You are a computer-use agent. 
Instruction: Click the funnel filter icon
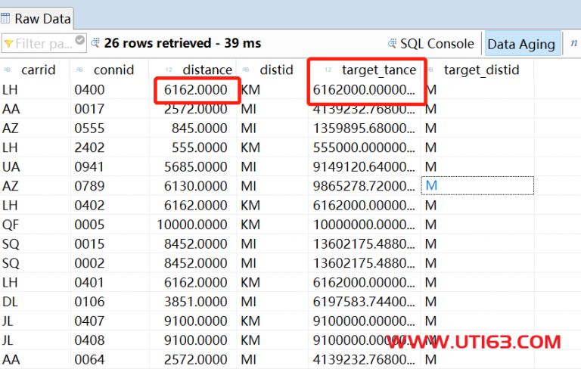[8, 44]
